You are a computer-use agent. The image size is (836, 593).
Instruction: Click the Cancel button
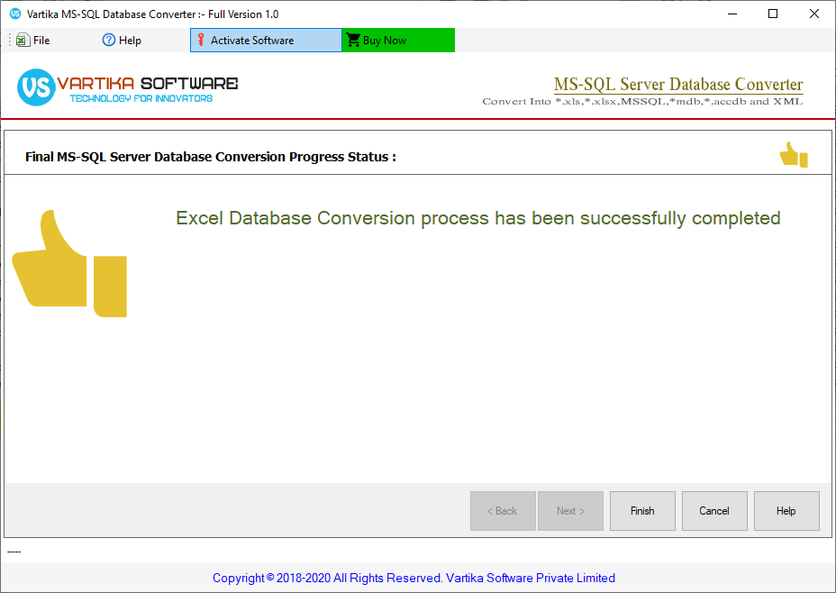click(x=714, y=511)
